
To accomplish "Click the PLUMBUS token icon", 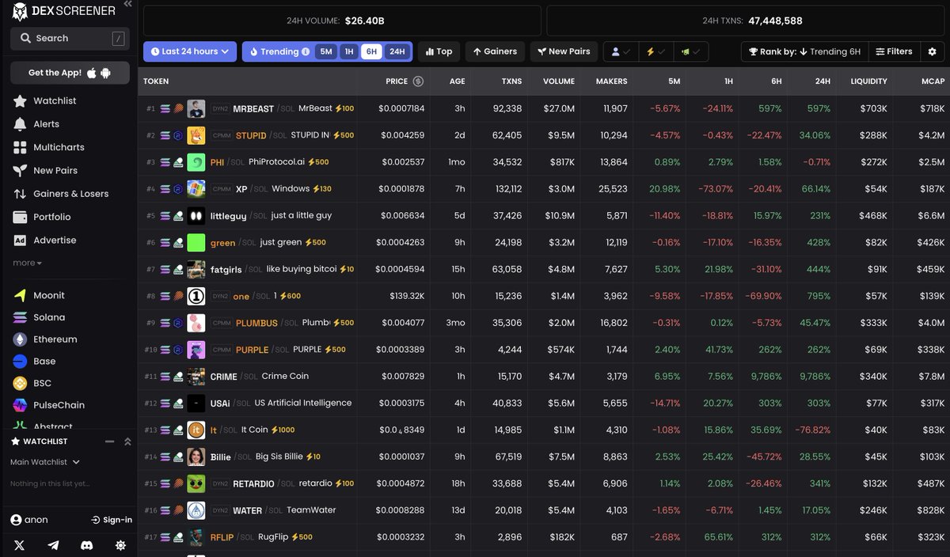I will pos(196,323).
